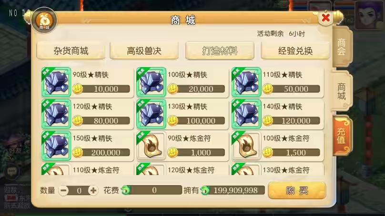Open the 商会 side tab
This screenshot has width=385, height=216.
click(x=342, y=47)
